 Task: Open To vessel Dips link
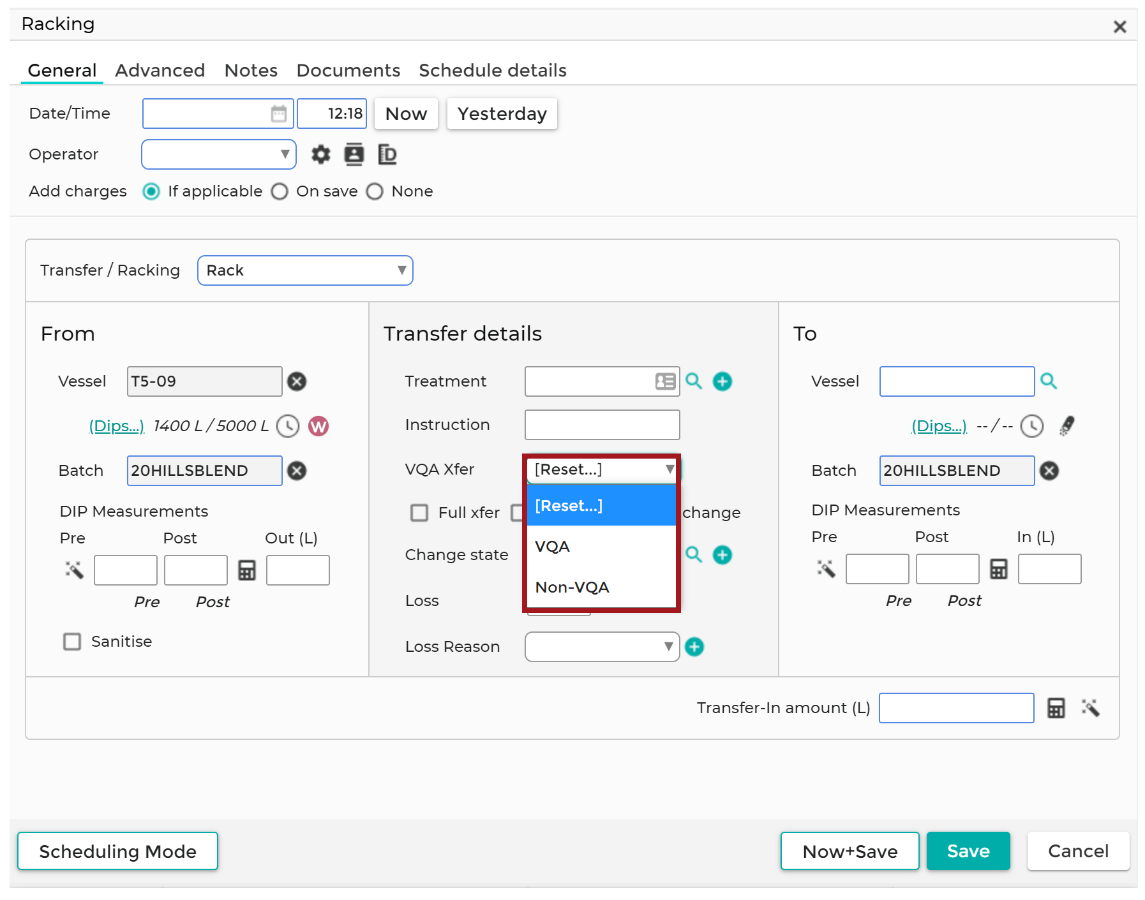pos(939,426)
